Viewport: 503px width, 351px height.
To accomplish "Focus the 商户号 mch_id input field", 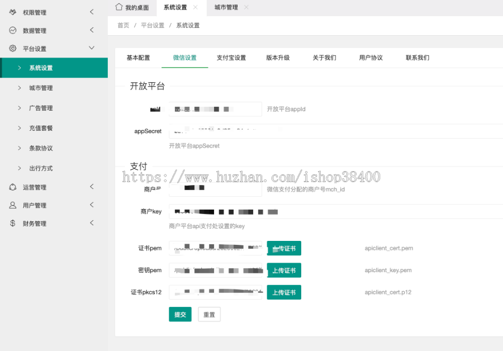I will [215, 189].
